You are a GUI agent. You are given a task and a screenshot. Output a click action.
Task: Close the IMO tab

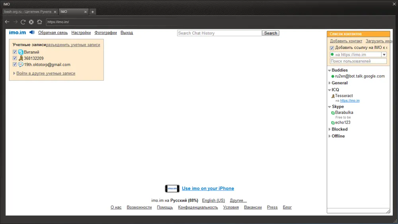pyautogui.click(x=85, y=12)
